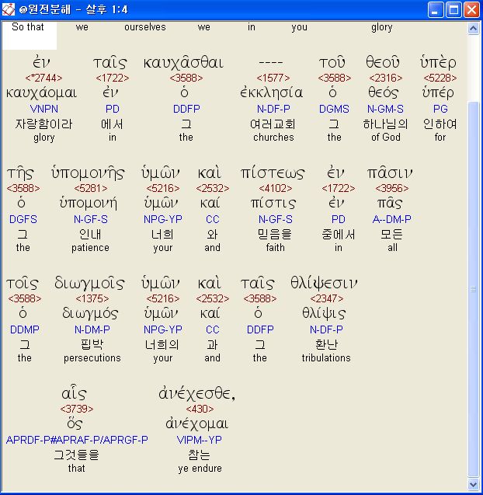Click the parsing code VNPN
The image size is (483, 495).
click(x=43, y=109)
